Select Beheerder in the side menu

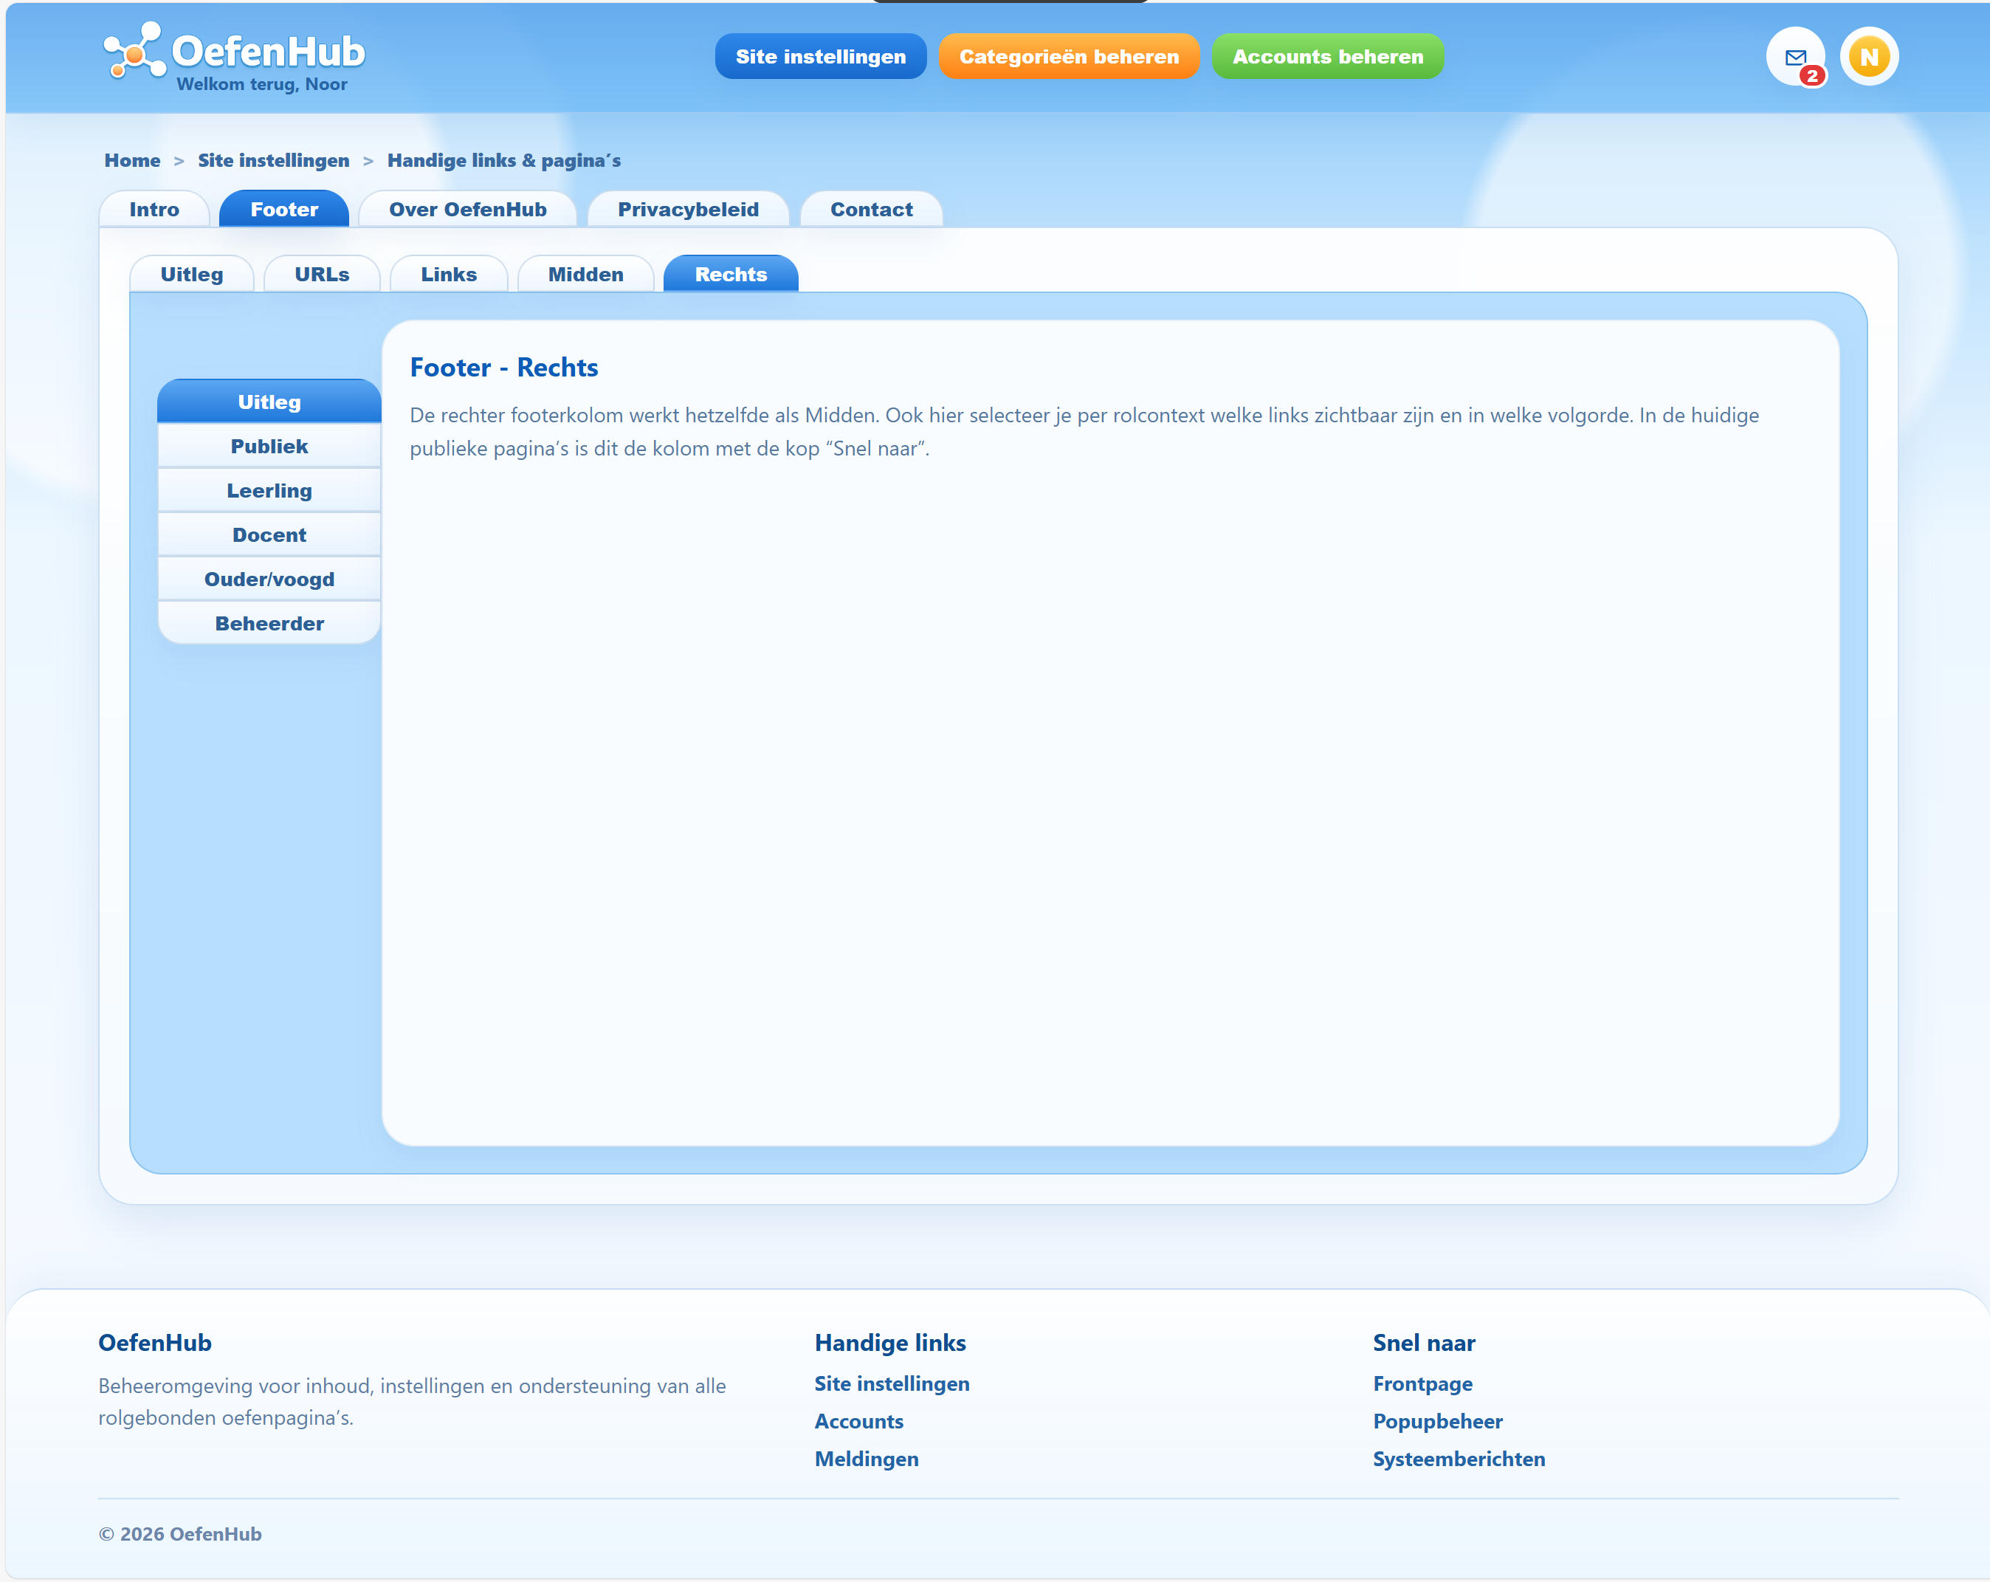pos(269,623)
